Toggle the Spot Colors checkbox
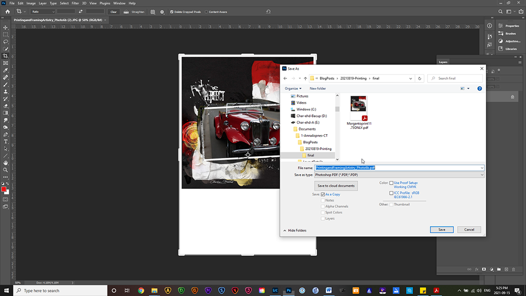 (322, 212)
